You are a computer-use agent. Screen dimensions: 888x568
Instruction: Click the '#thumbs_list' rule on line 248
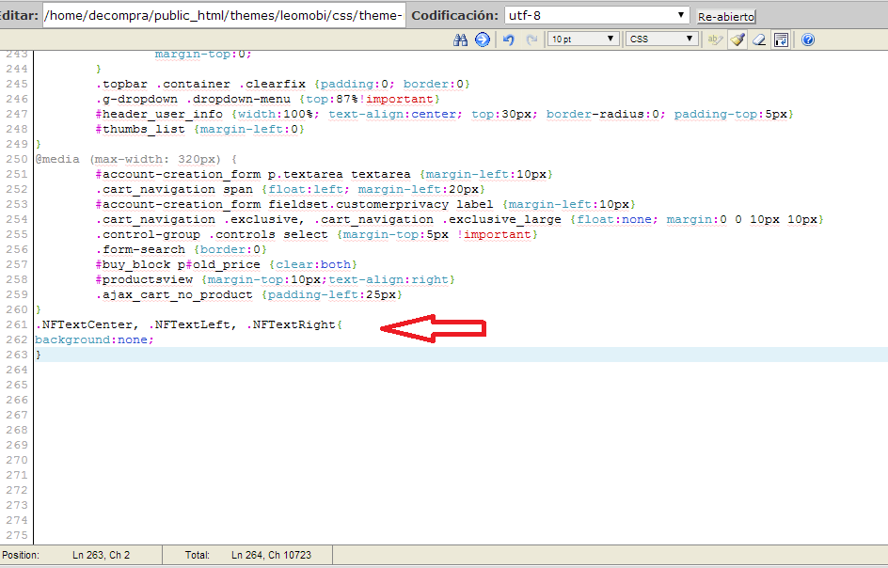200,129
